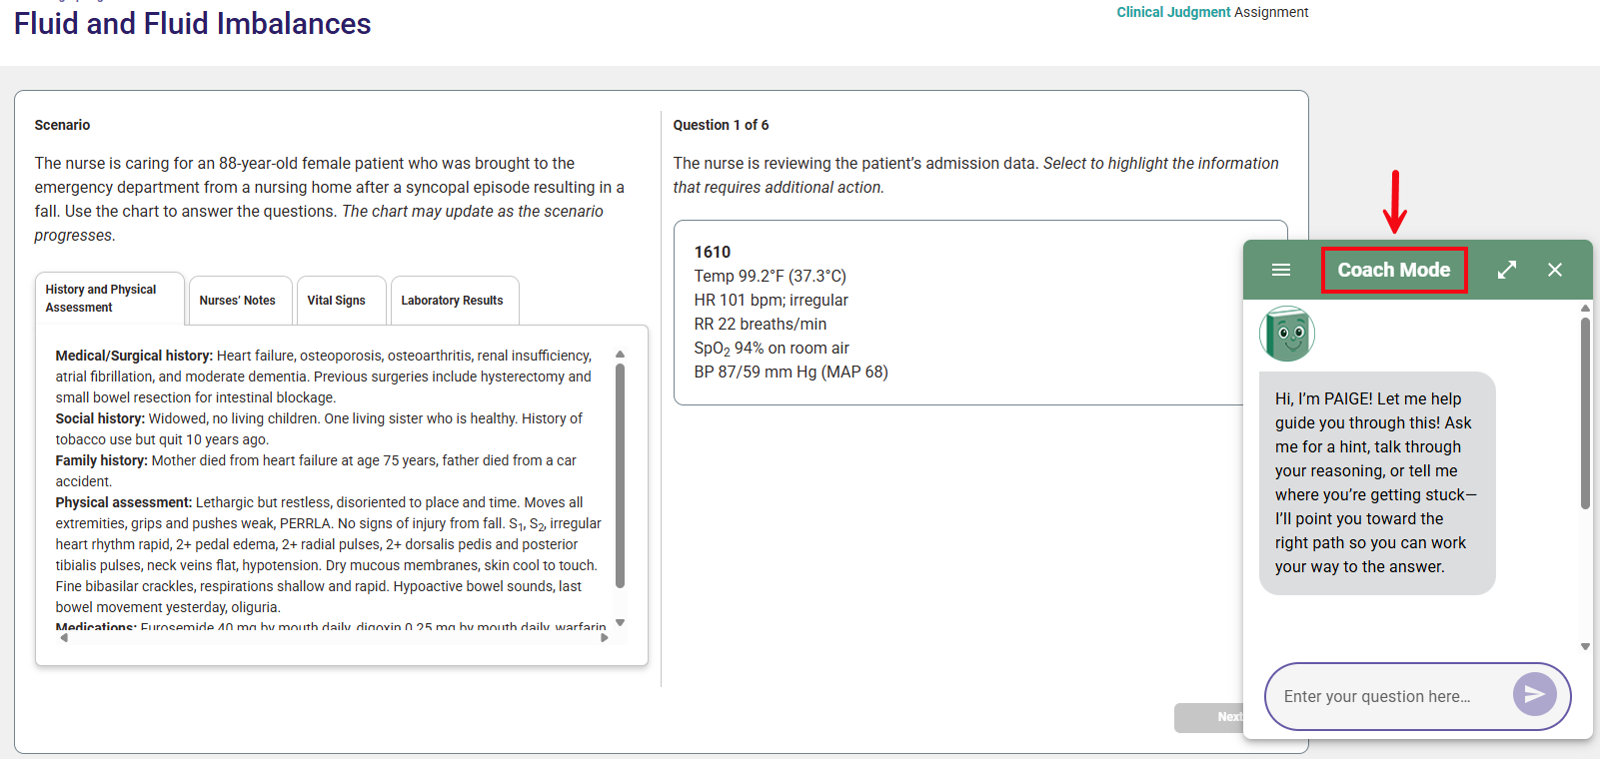Open the Nurses' Notes tab
The height and width of the screenshot is (759, 1600).
pyautogui.click(x=240, y=301)
